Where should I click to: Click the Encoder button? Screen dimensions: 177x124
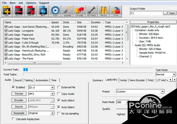point(19,100)
